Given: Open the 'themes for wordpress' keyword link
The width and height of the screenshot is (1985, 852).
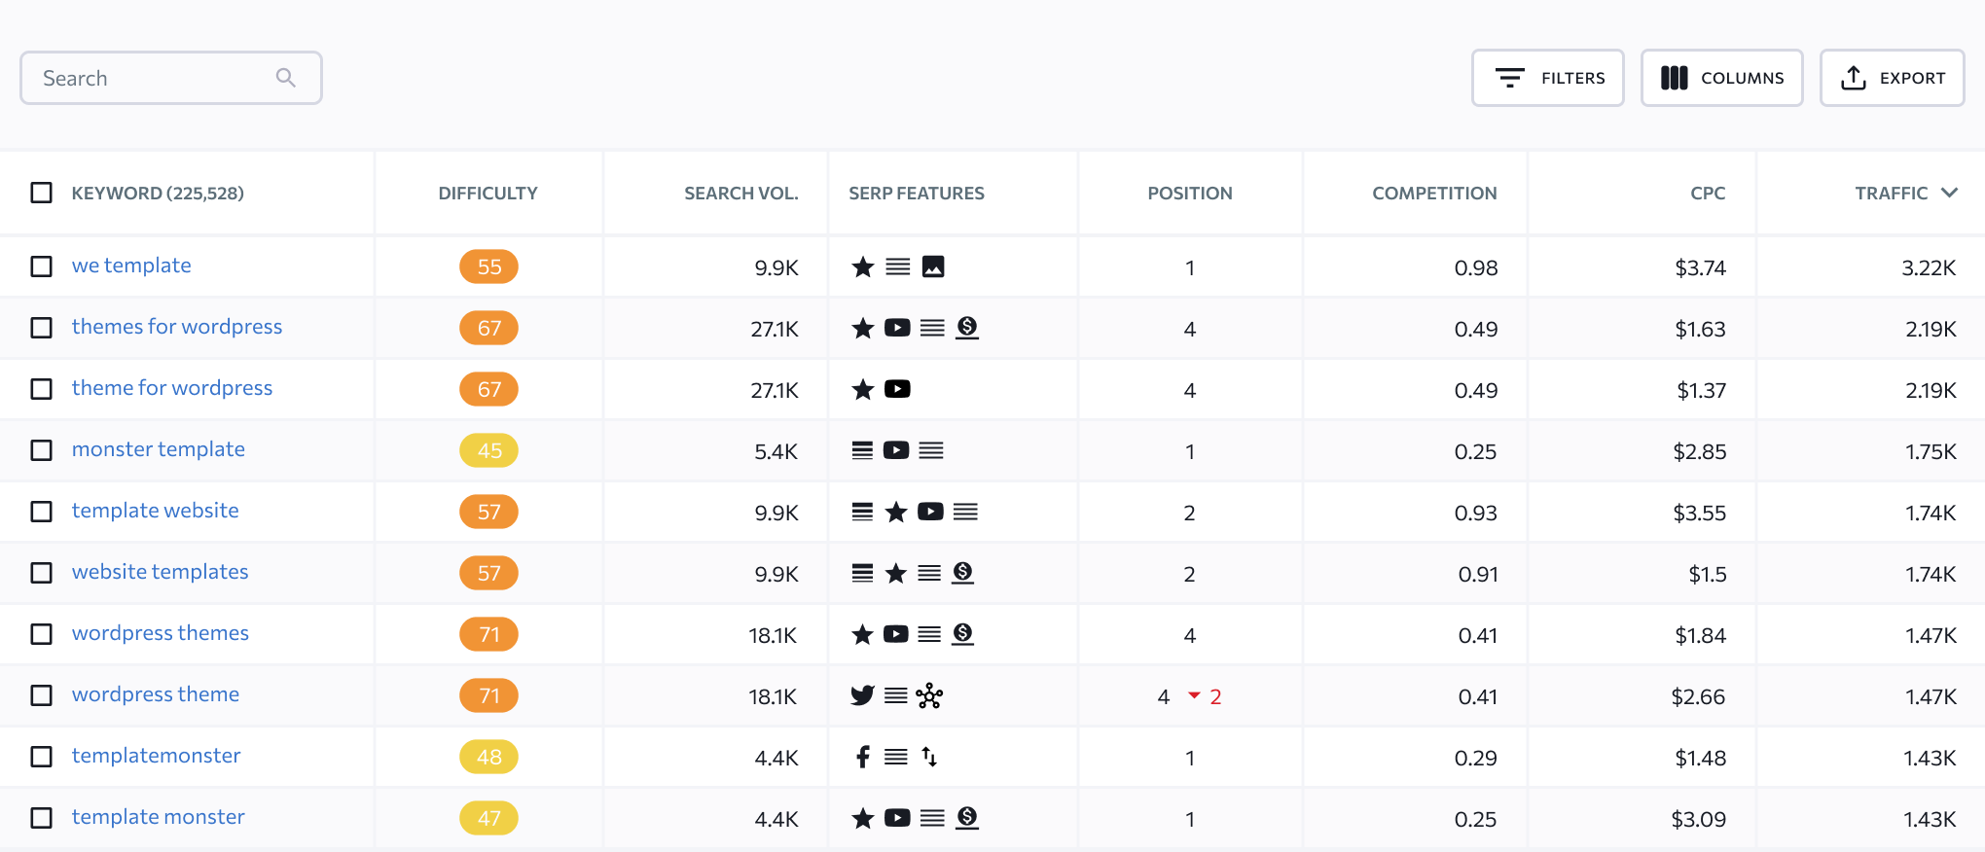Looking at the screenshot, I should (x=177, y=327).
